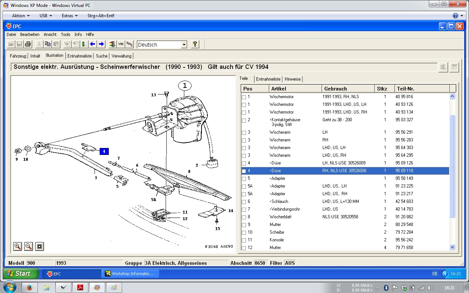Click the colored filter list icon
The height and width of the screenshot is (293, 469).
(x=112, y=44)
